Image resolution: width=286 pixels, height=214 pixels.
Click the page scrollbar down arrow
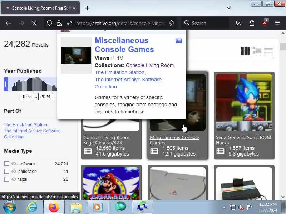tap(283, 197)
